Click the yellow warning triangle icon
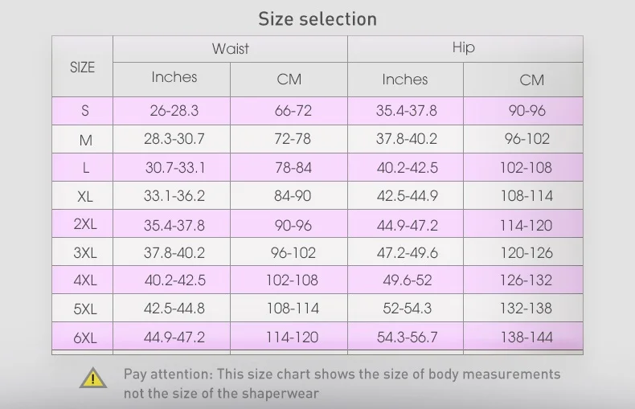This screenshot has height=409, width=635. tap(93, 378)
